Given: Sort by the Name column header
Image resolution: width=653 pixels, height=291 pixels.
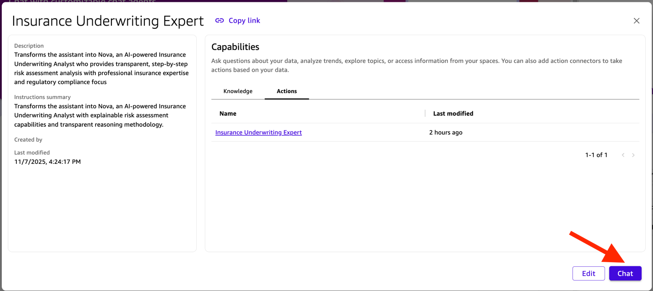Looking at the screenshot, I should tap(228, 114).
